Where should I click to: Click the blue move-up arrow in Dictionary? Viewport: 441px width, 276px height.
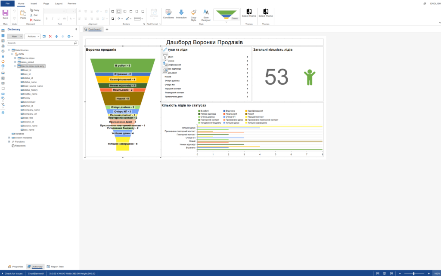pos(57,37)
